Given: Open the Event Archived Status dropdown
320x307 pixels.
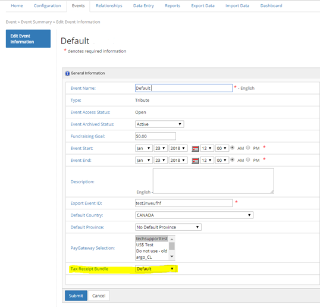Looking at the screenshot, I should [x=159, y=124].
